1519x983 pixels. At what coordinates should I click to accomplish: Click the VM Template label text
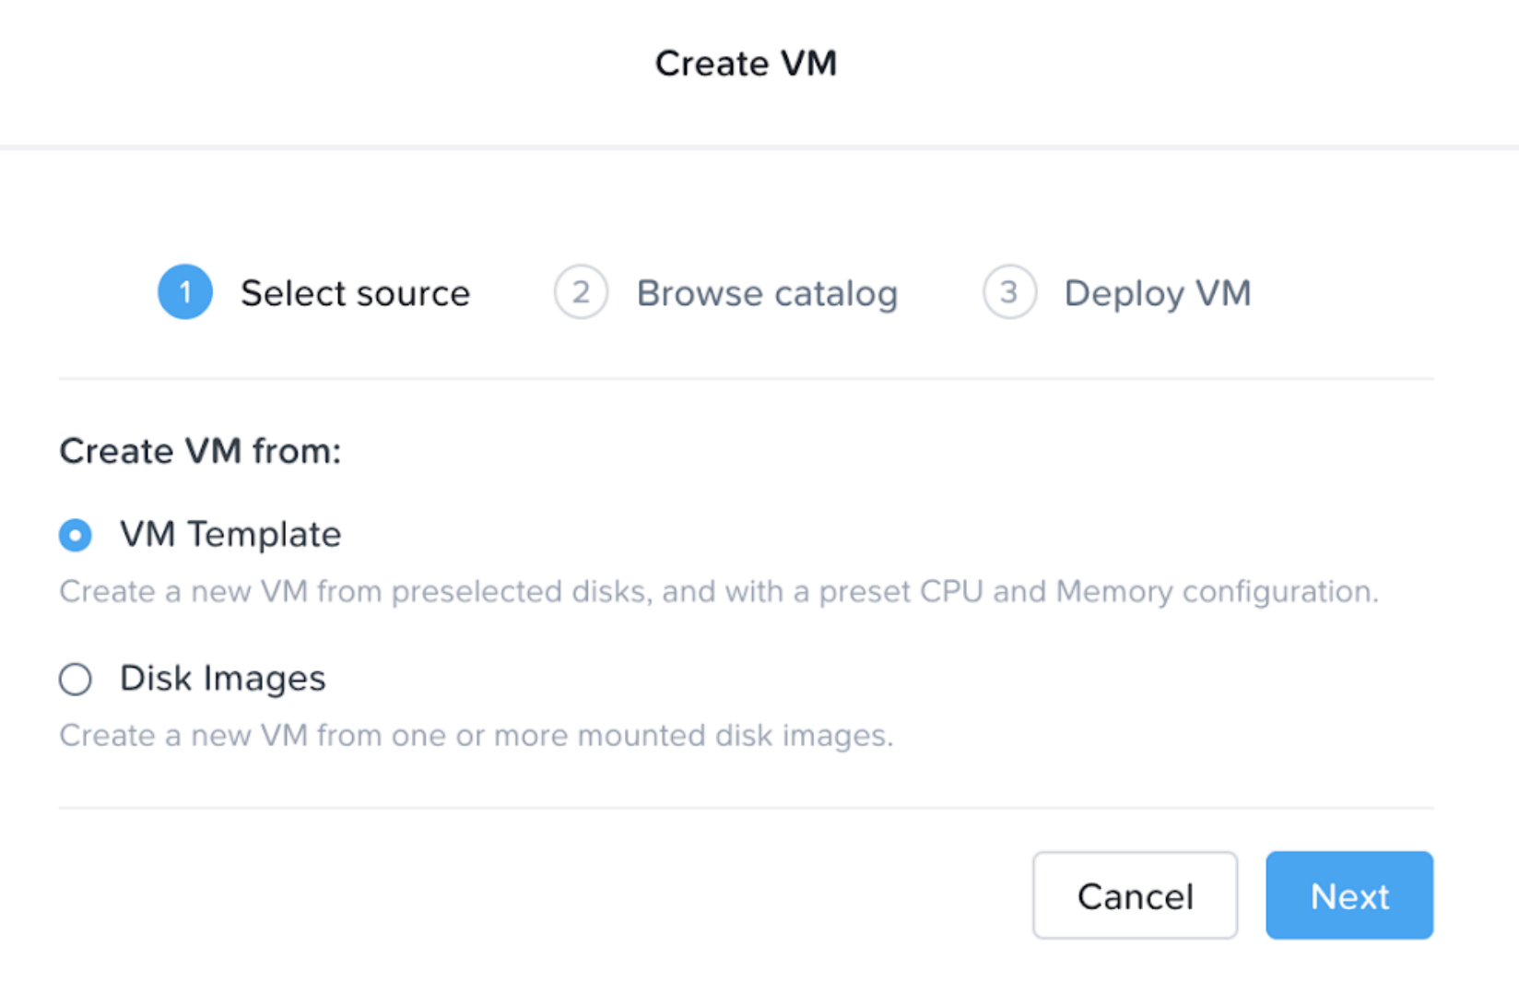(229, 534)
